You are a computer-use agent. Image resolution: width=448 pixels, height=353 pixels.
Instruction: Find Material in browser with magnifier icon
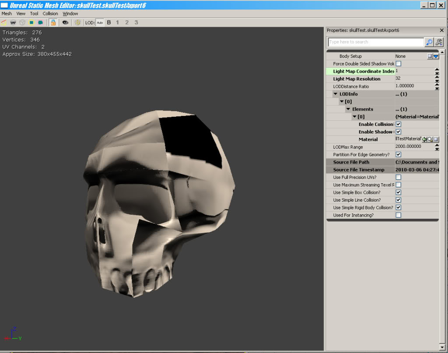(x=430, y=140)
